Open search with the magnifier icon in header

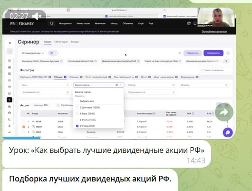pyautogui.click(x=51, y=23)
